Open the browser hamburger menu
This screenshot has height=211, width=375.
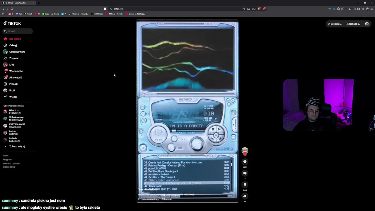(372, 9)
